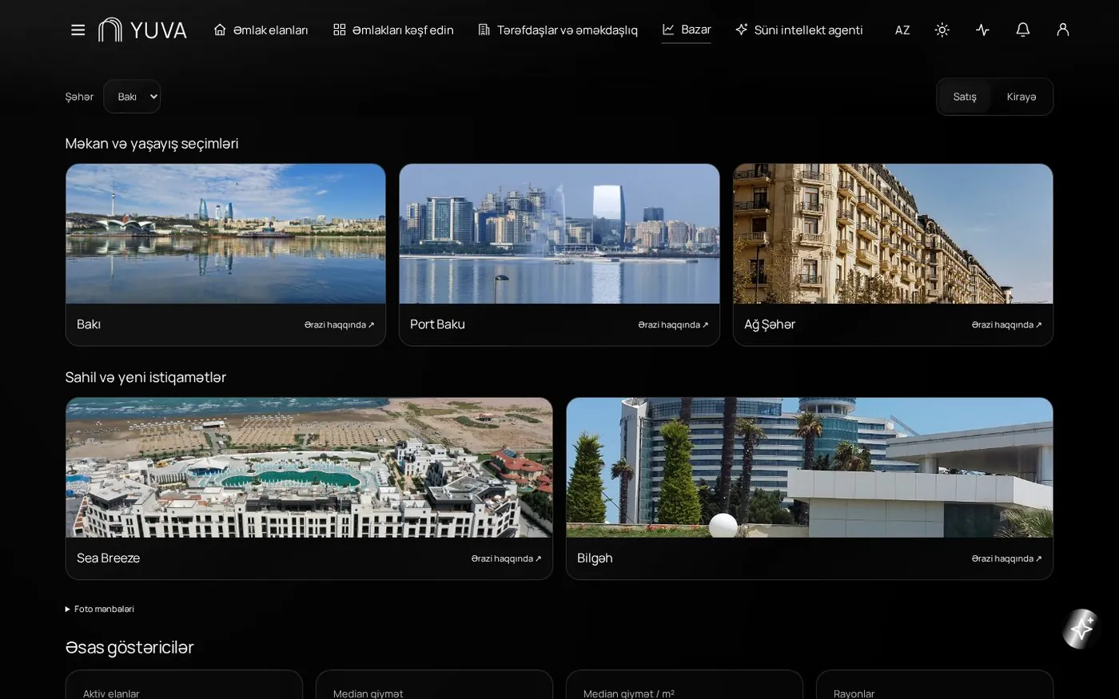Open the activity pulse icon
Screen dimensions: 1119x699
click(x=982, y=30)
